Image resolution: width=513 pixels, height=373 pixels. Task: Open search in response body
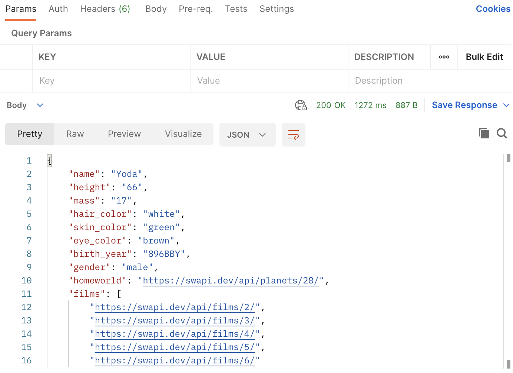[x=502, y=133]
